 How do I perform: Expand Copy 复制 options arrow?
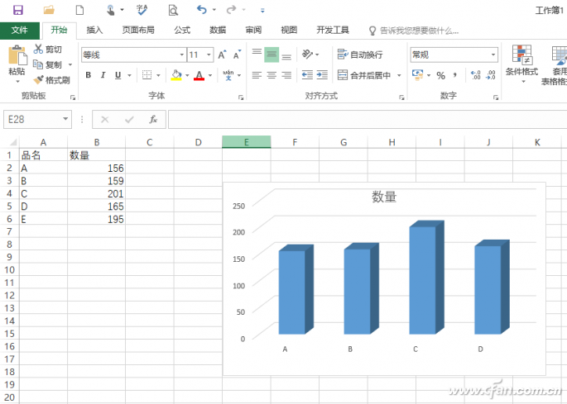[x=70, y=64]
